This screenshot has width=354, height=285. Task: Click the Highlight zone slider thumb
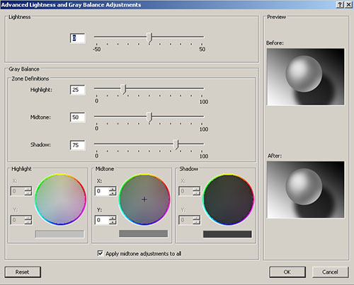pyautogui.click(x=123, y=89)
